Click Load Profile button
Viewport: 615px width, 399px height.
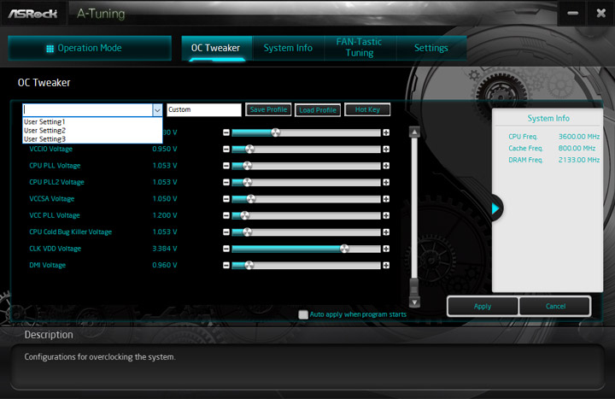coord(318,110)
